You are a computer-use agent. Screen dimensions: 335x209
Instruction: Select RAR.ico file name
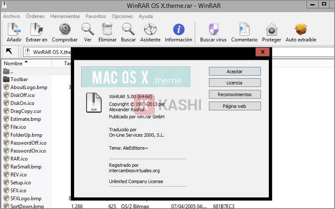[19, 159]
